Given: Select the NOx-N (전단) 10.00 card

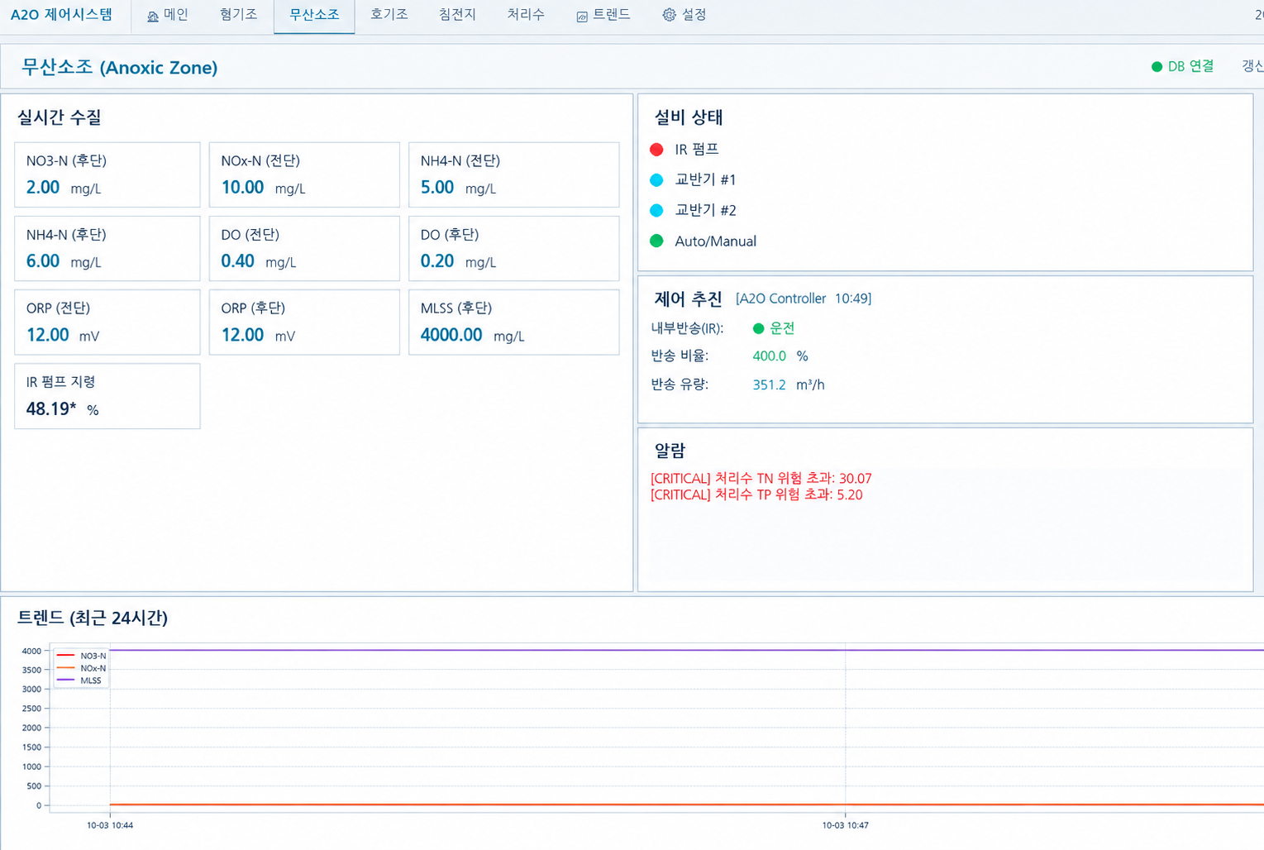Looking at the screenshot, I should (304, 174).
